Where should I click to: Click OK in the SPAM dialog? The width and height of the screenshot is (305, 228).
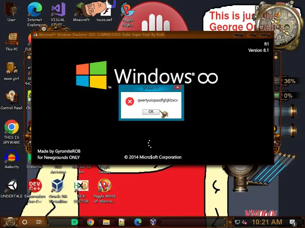[x=151, y=112]
